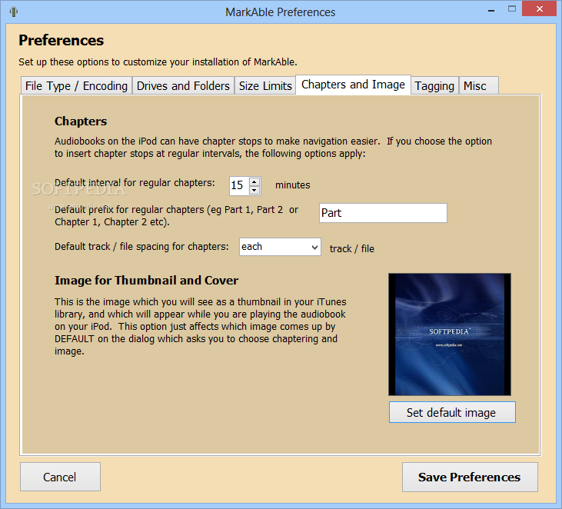The height and width of the screenshot is (509, 562).
Task: Select the Size Limits tab
Action: point(265,85)
